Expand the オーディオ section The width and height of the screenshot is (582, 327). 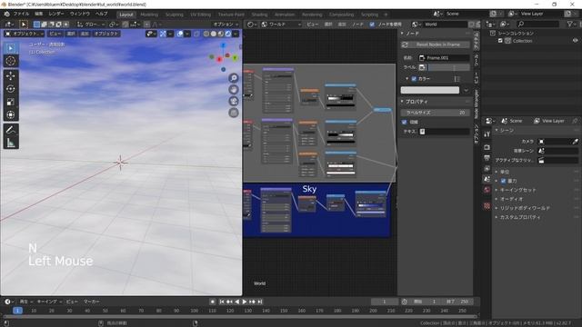coord(497,199)
